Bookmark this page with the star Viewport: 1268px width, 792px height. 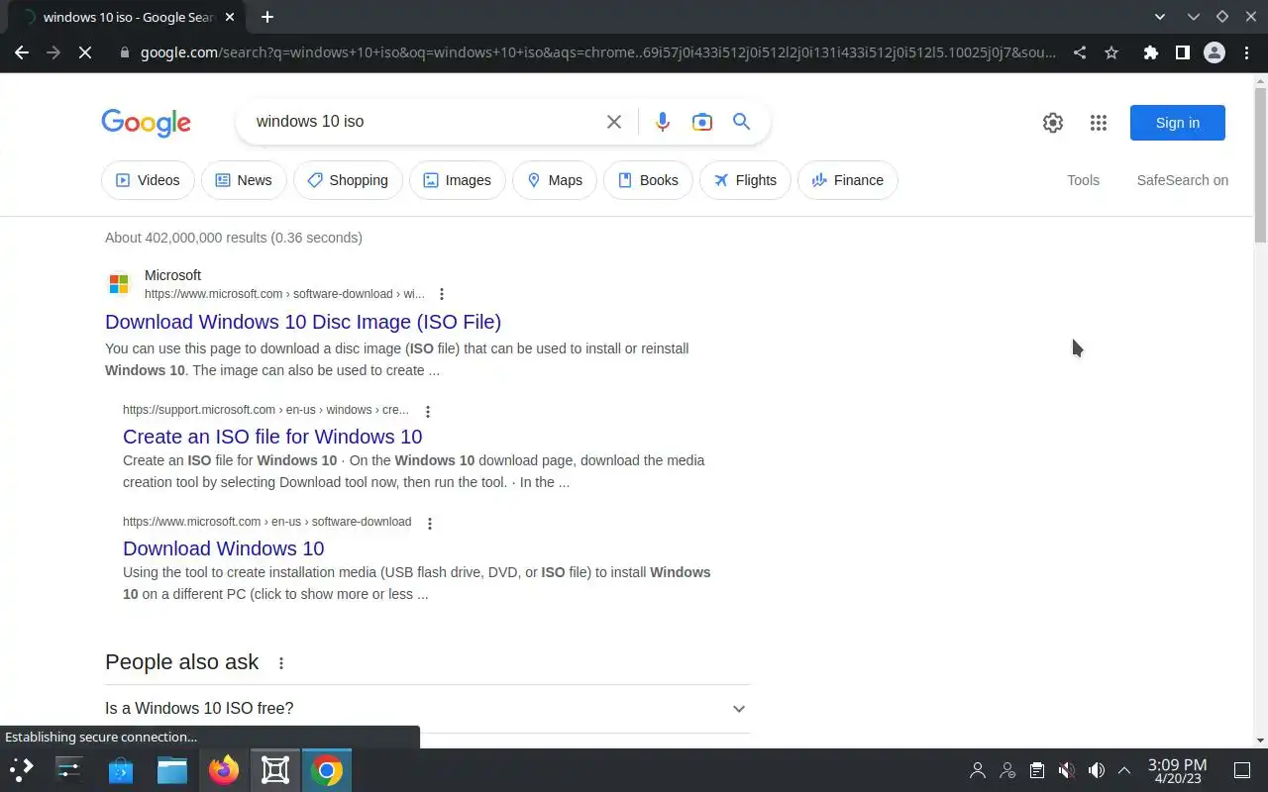coord(1111,52)
